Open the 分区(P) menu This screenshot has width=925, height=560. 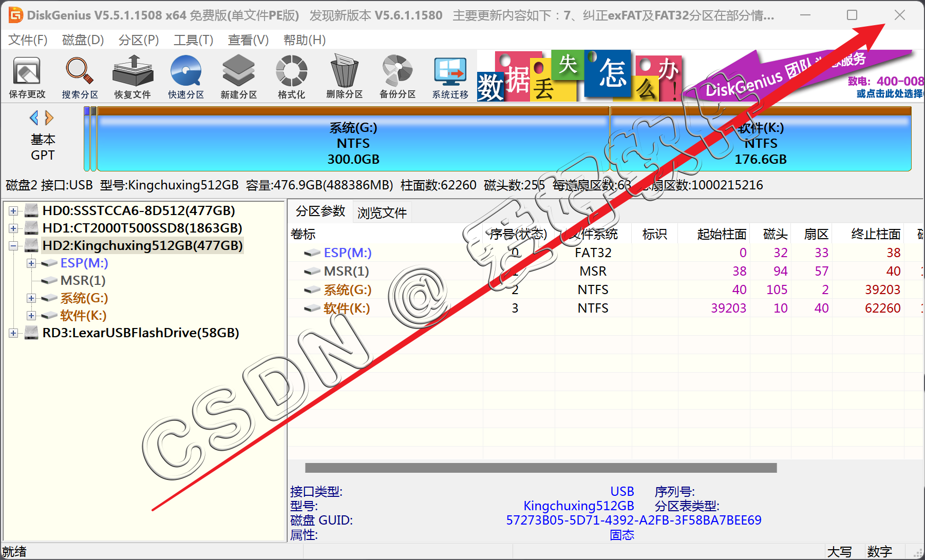click(x=139, y=40)
